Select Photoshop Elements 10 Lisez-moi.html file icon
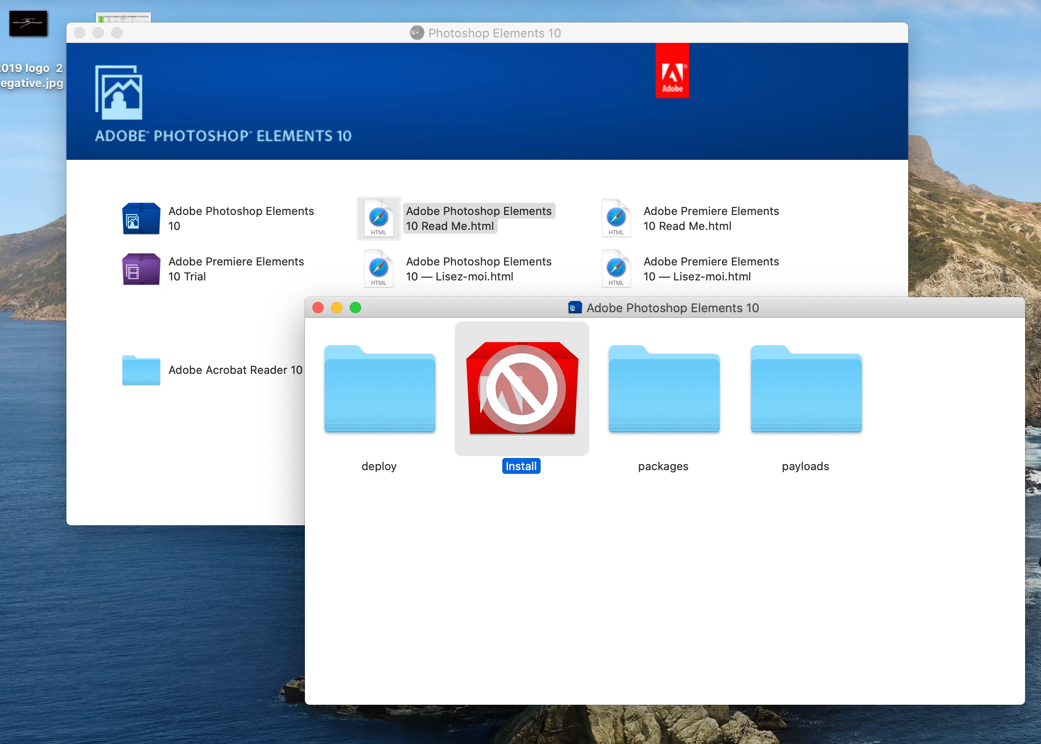The height and width of the screenshot is (744, 1041). [x=379, y=269]
